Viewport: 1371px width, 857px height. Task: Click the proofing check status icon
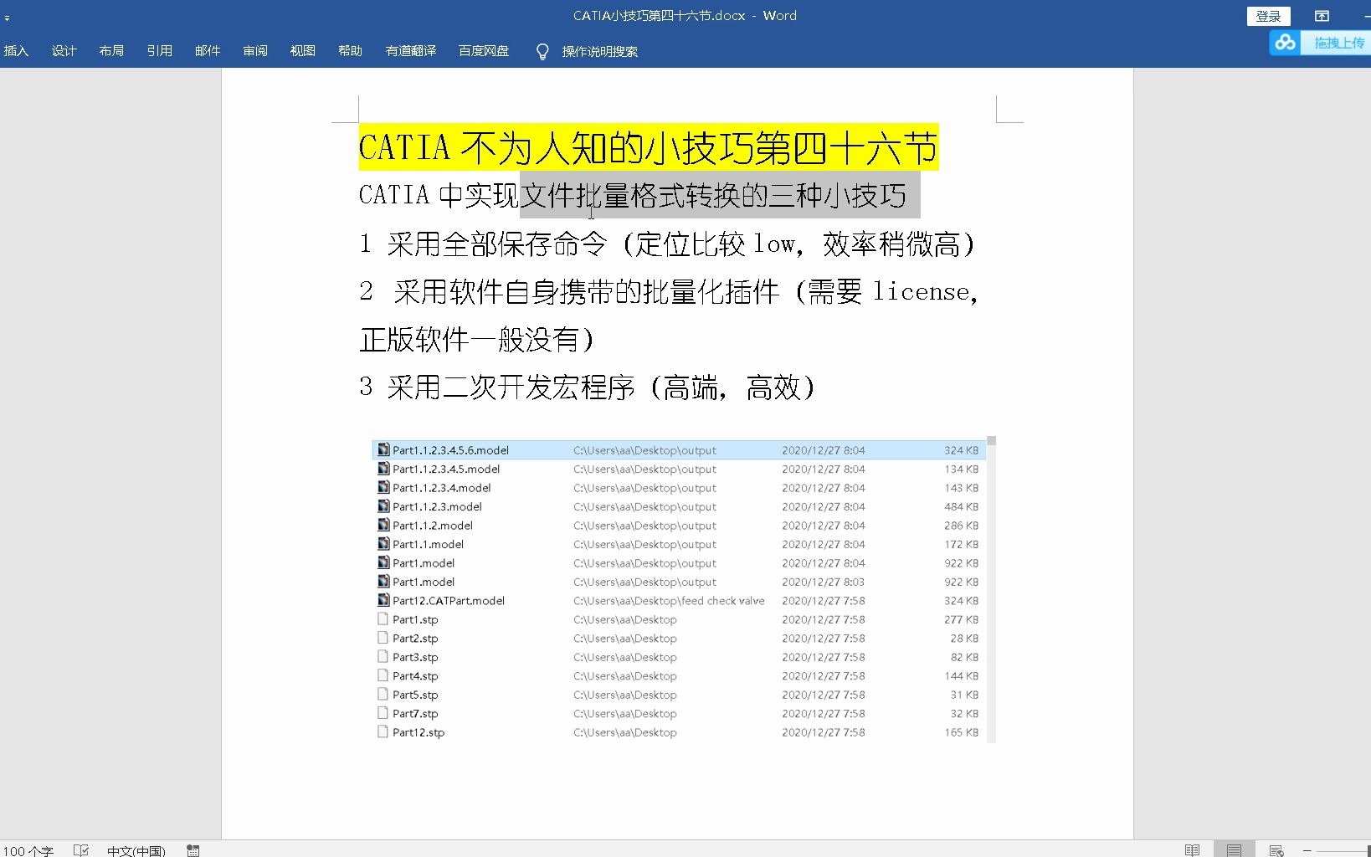[x=81, y=850]
